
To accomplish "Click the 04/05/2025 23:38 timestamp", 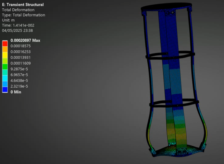I will [17, 30].
